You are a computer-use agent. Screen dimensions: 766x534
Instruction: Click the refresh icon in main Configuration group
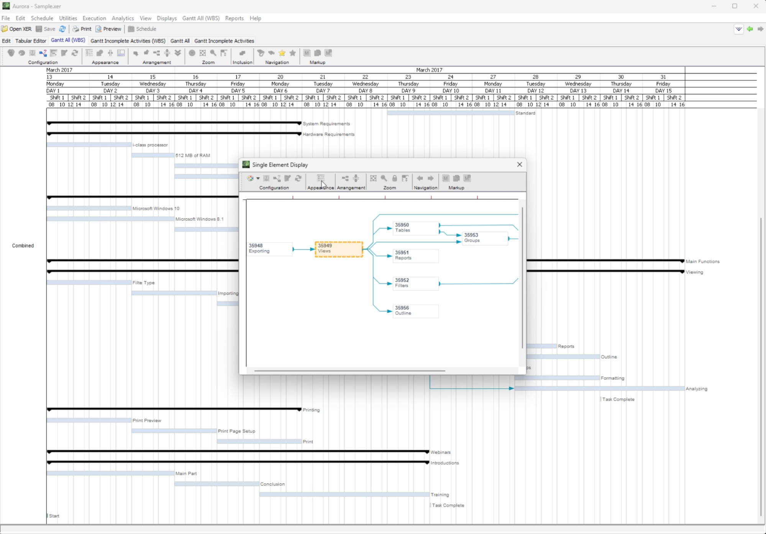pyautogui.click(x=75, y=53)
